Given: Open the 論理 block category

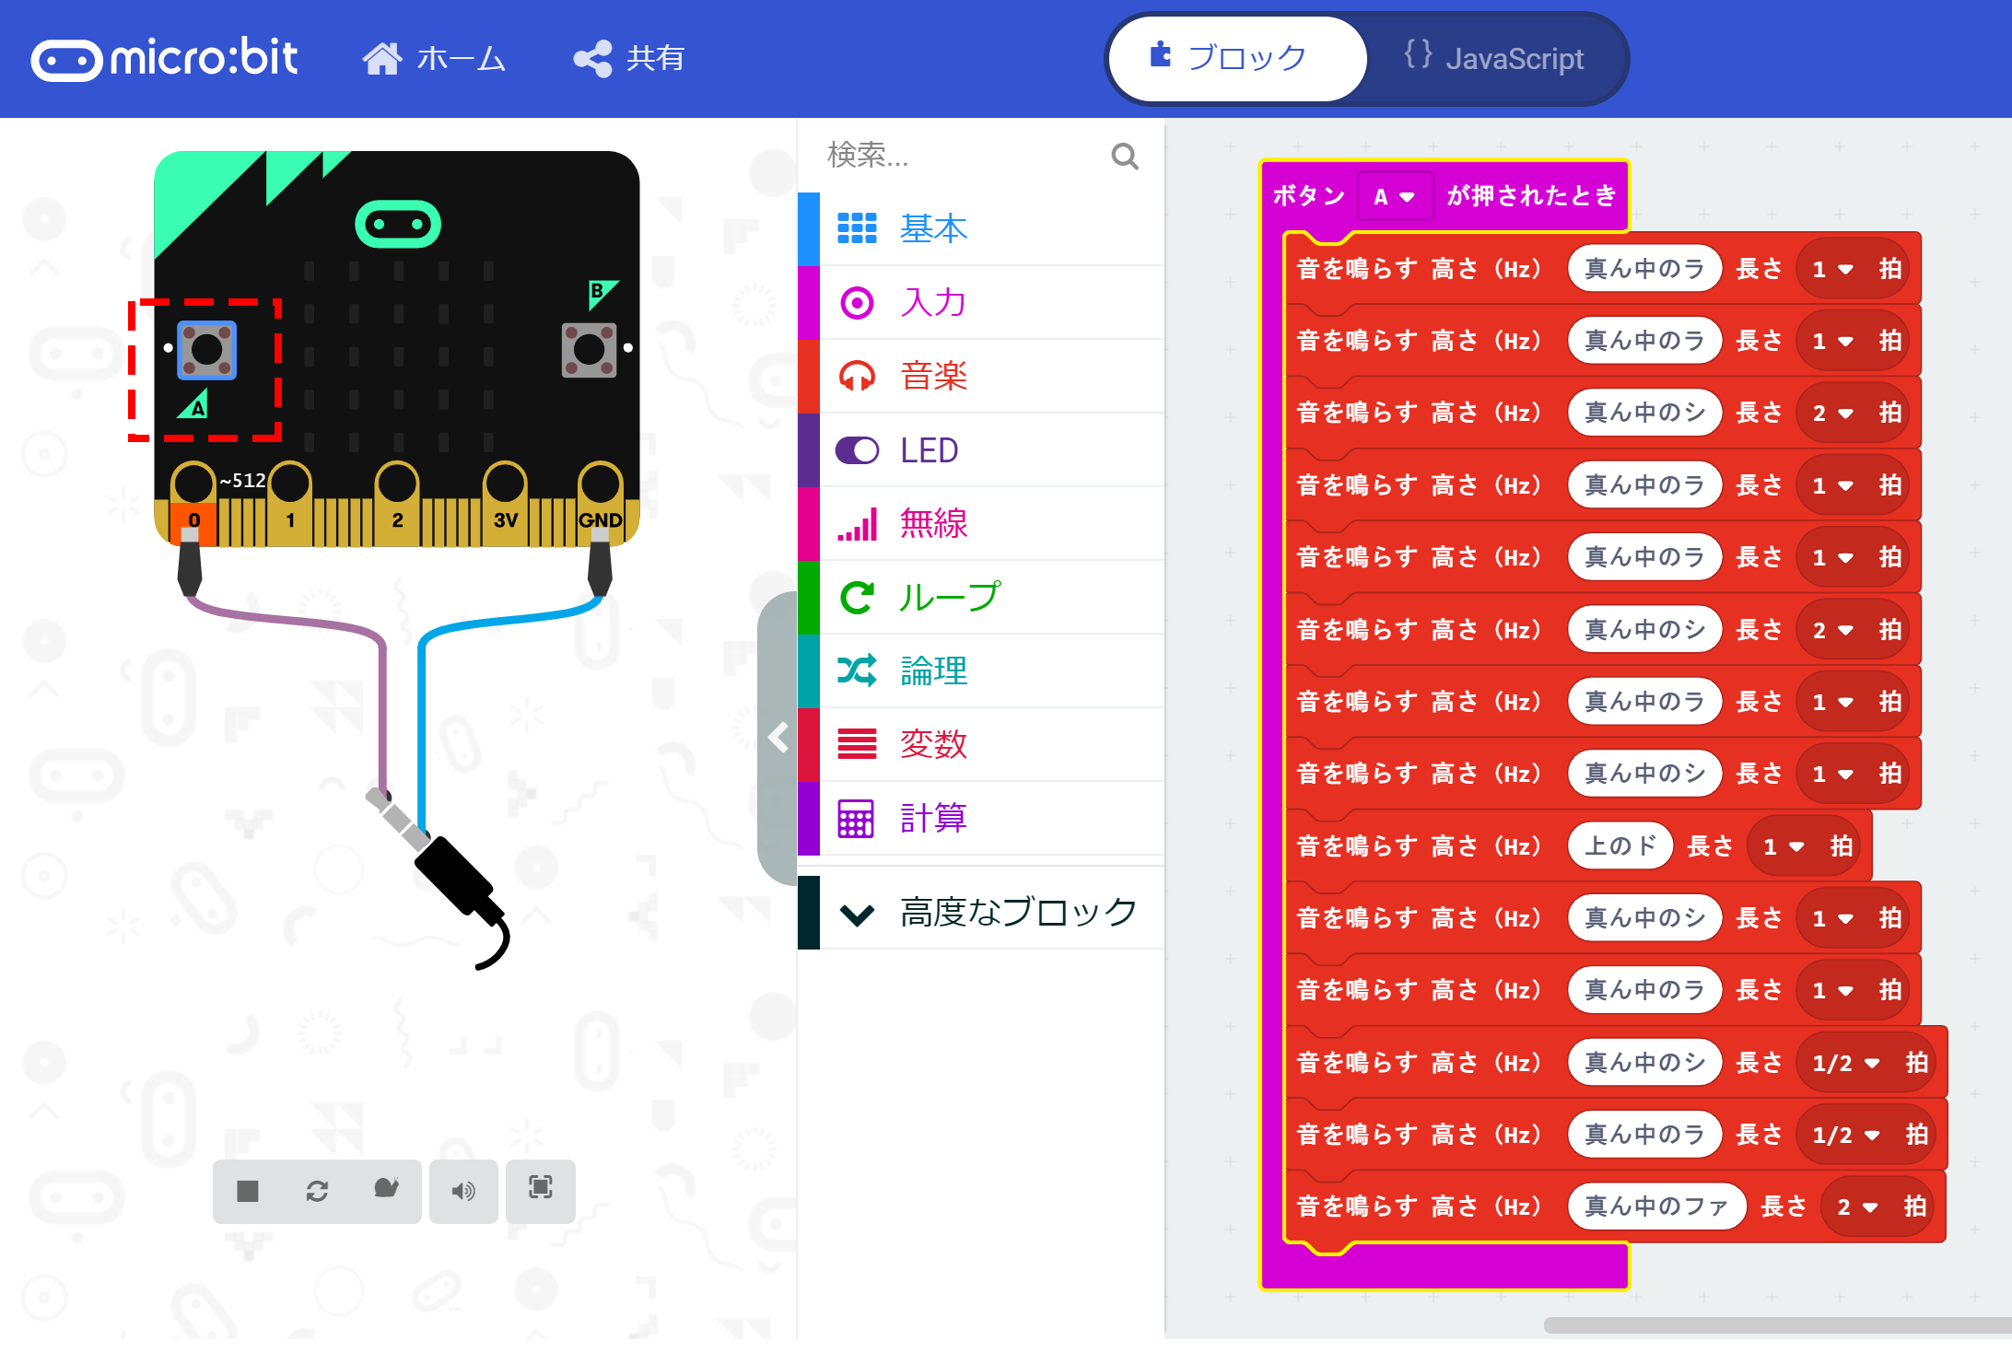Looking at the screenshot, I should coord(932,670).
